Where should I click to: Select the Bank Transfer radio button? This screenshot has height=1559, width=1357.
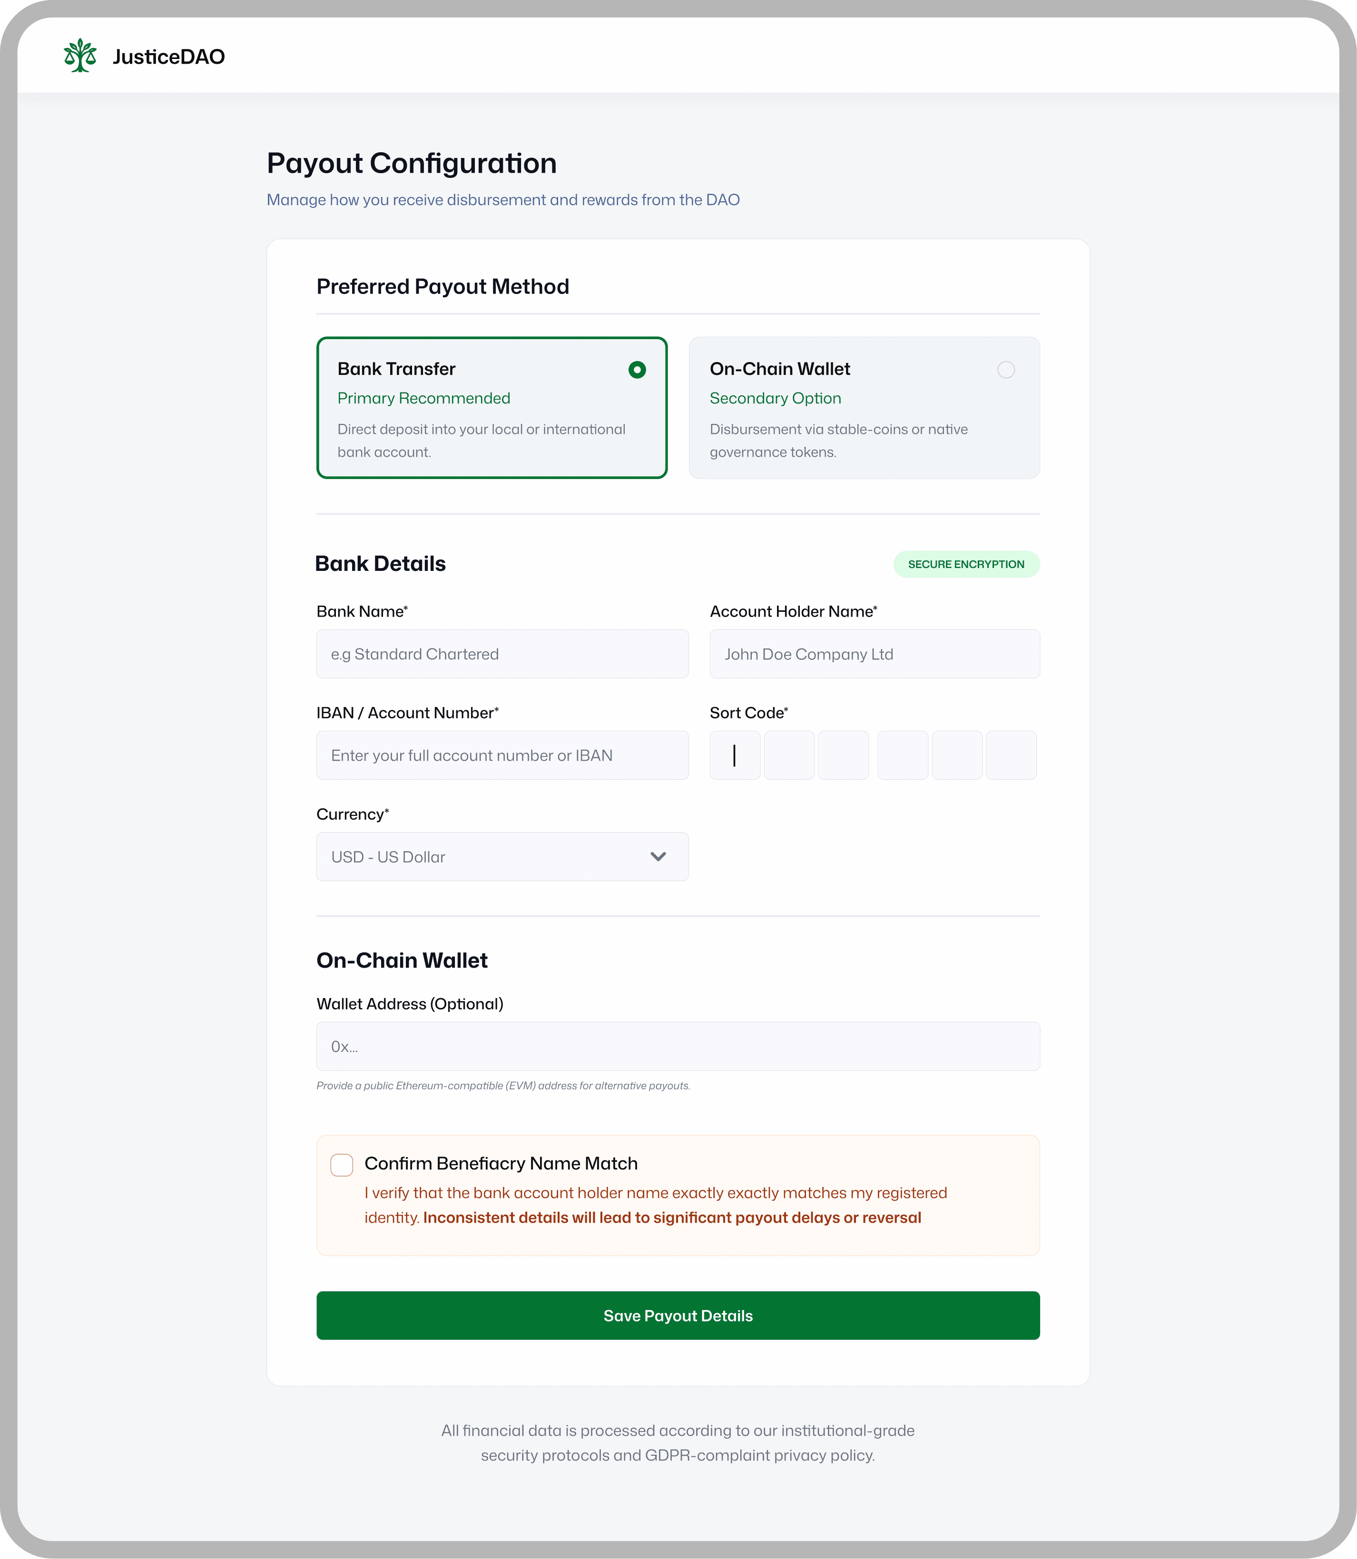click(637, 370)
